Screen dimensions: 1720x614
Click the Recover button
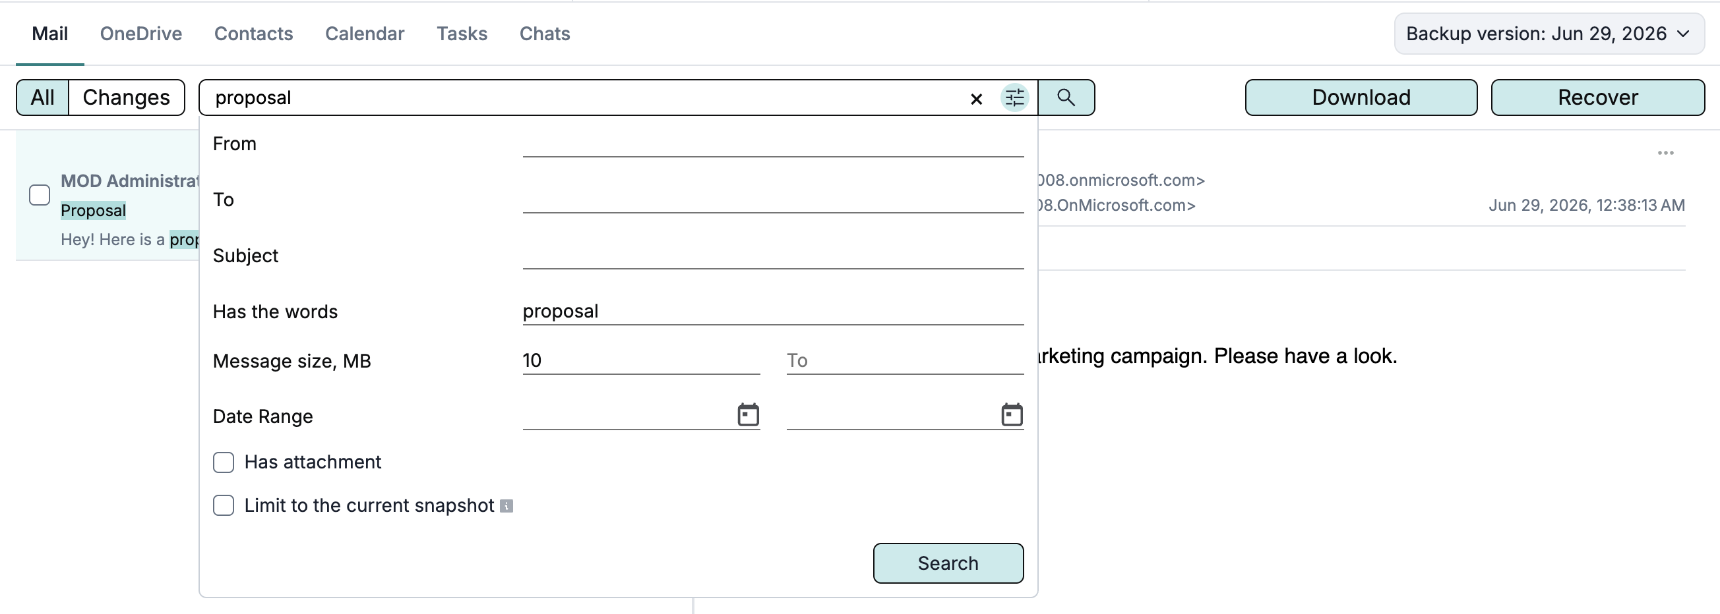pos(1597,98)
